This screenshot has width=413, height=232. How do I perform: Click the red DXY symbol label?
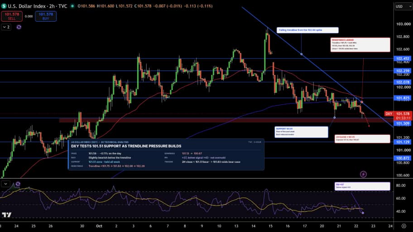coord(389,114)
